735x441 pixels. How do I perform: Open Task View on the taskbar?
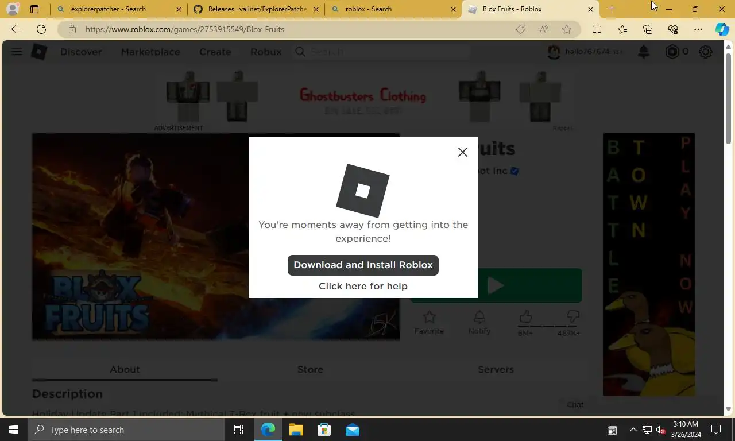click(239, 430)
